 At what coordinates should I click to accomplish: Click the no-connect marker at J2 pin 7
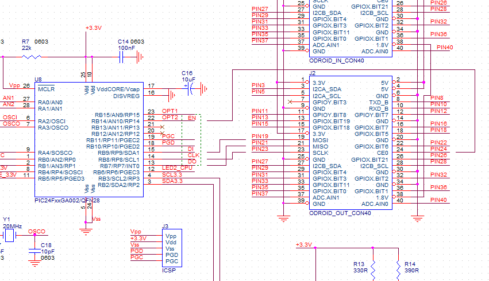click(290, 102)
